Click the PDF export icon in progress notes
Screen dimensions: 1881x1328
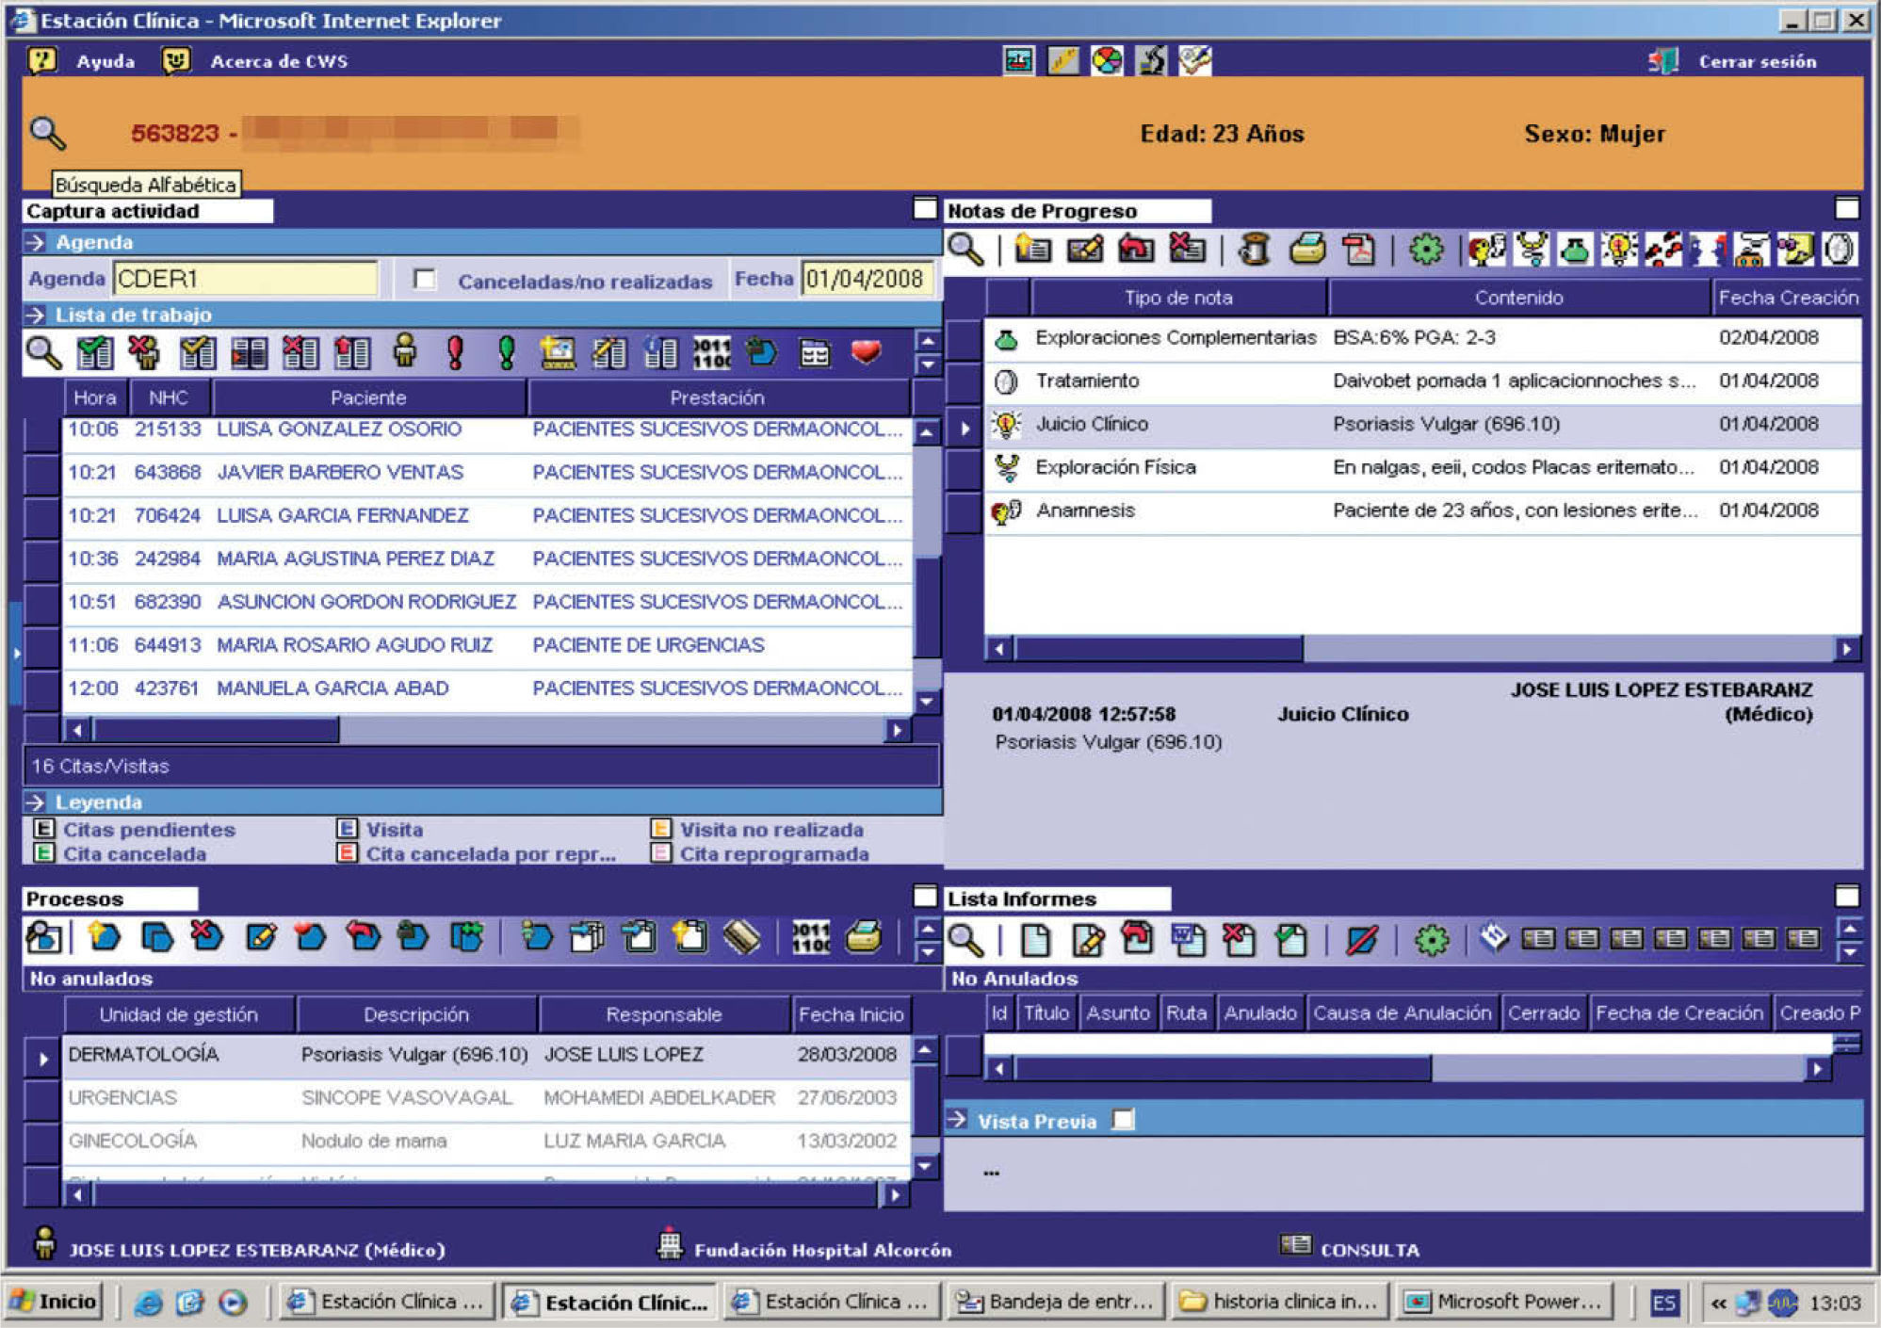pos(1358,250)
